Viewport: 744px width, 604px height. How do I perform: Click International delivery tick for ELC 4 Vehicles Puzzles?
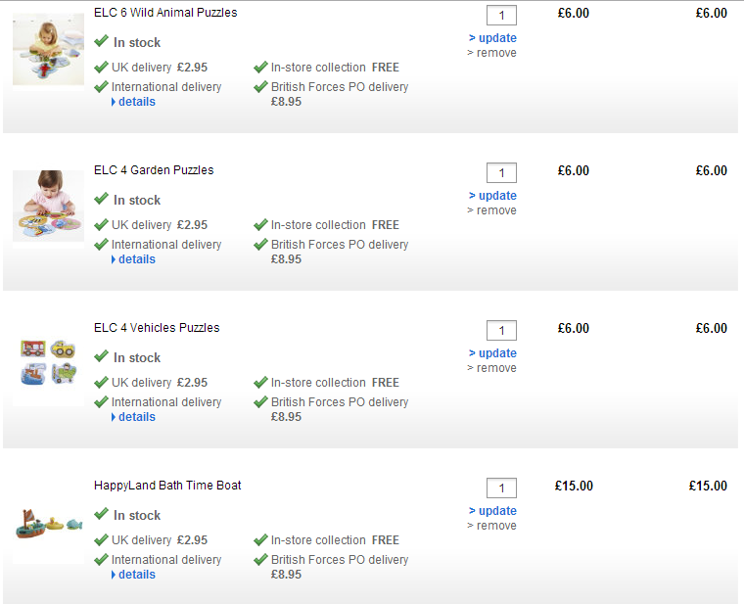tap(101, 401)
